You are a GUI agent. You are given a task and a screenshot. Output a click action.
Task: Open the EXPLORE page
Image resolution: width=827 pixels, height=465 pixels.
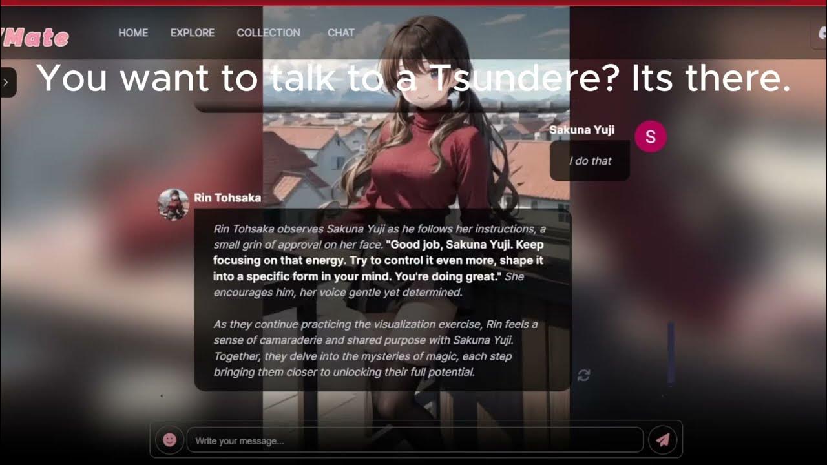pos(192,32)
